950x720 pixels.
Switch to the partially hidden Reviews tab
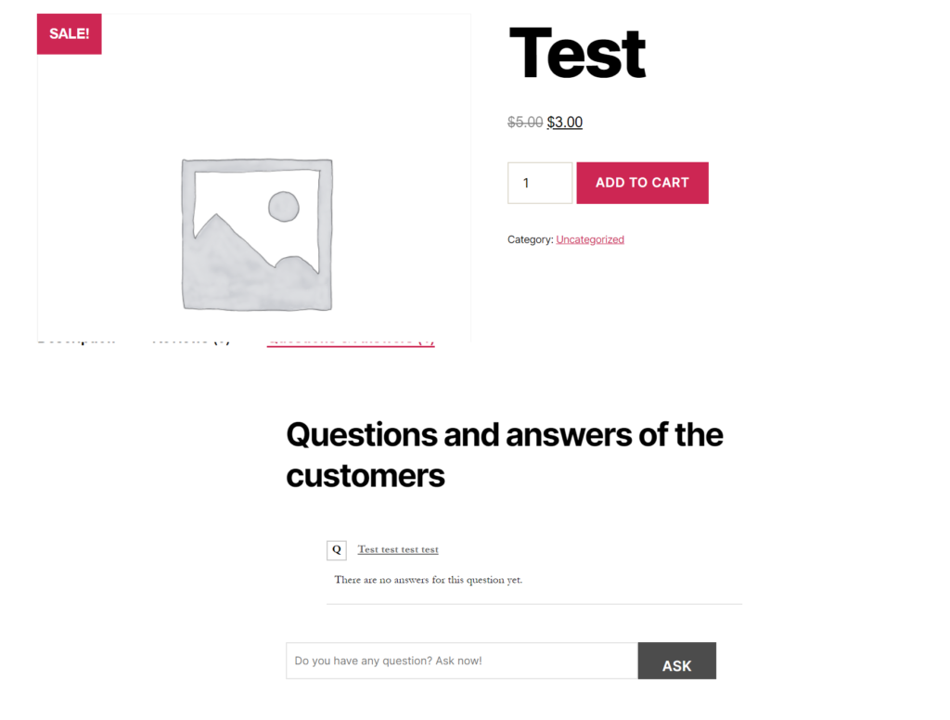pos(190,342)
